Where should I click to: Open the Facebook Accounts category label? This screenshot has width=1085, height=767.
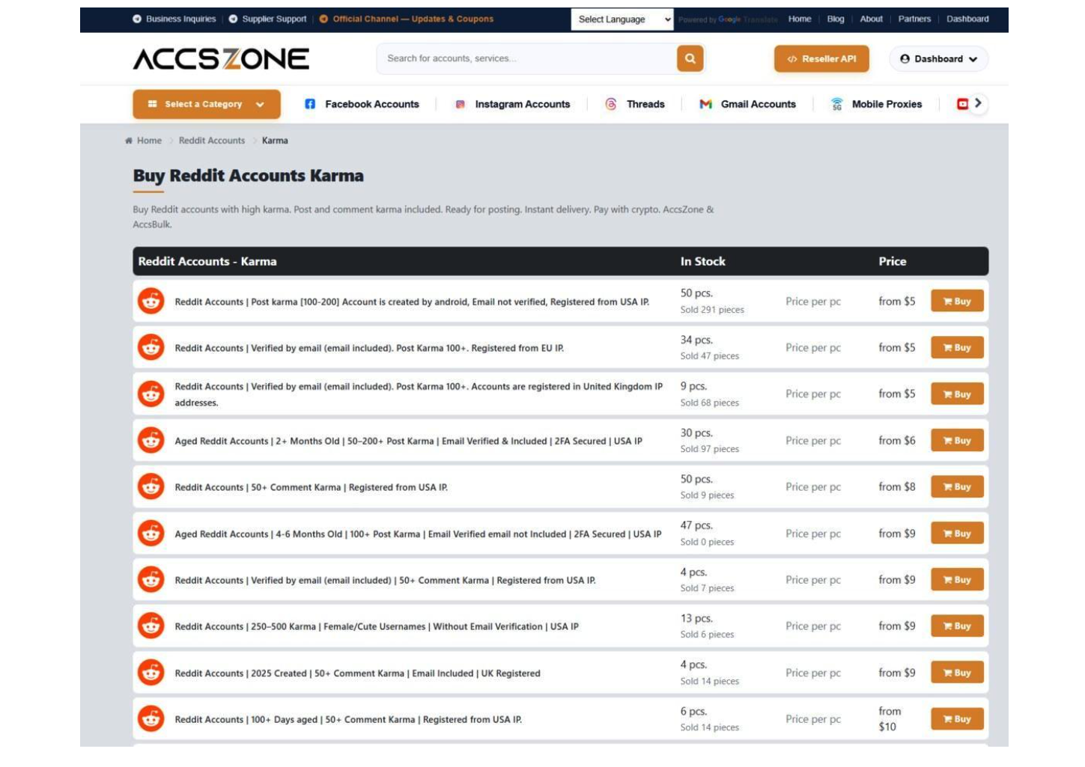[x=372, y=104]
